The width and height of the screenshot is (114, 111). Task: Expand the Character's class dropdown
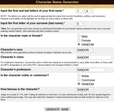coord(95,57)
